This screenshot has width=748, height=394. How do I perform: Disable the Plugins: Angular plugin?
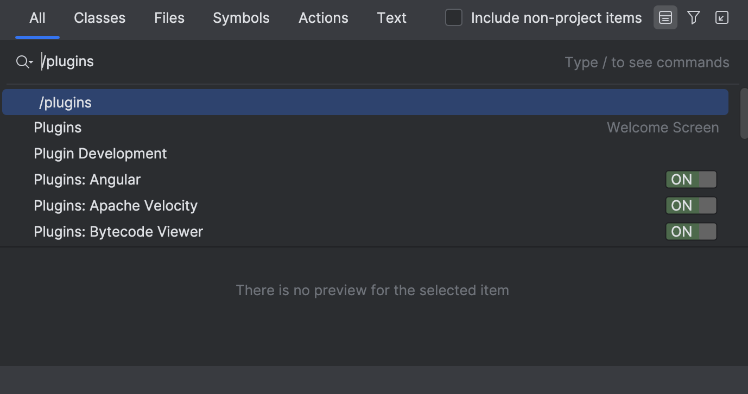691,179
